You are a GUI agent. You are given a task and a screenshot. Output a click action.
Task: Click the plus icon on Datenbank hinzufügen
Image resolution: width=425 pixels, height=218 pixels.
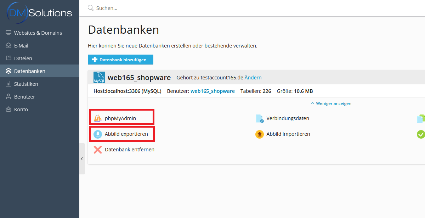click(x=95, y=60)
